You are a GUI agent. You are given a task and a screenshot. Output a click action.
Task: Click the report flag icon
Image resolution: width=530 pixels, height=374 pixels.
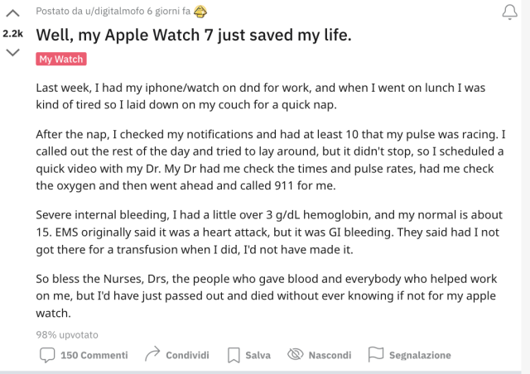point(376,354)
